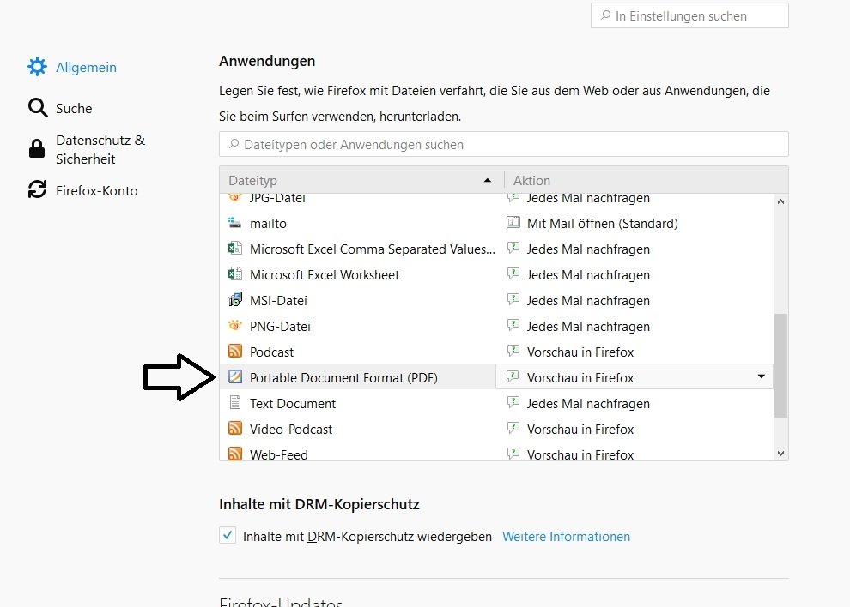Click the PDF file type icon

pyautogui.click(x=234, y=376)
